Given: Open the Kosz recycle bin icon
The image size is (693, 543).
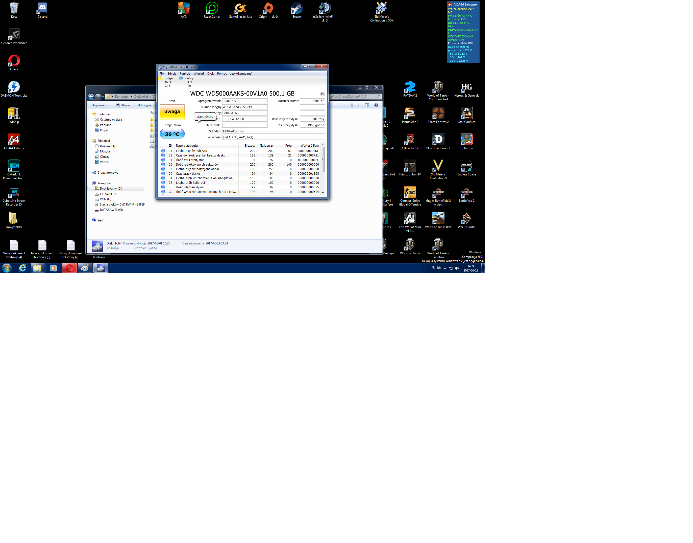Looking at the screenshot, I should tap(14, 10).
